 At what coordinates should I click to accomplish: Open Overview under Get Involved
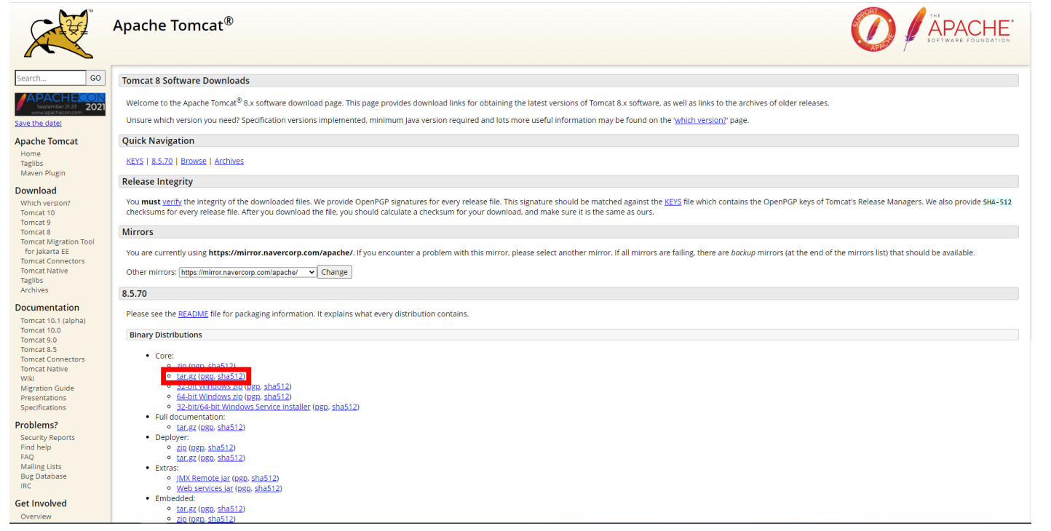[36, 516]
